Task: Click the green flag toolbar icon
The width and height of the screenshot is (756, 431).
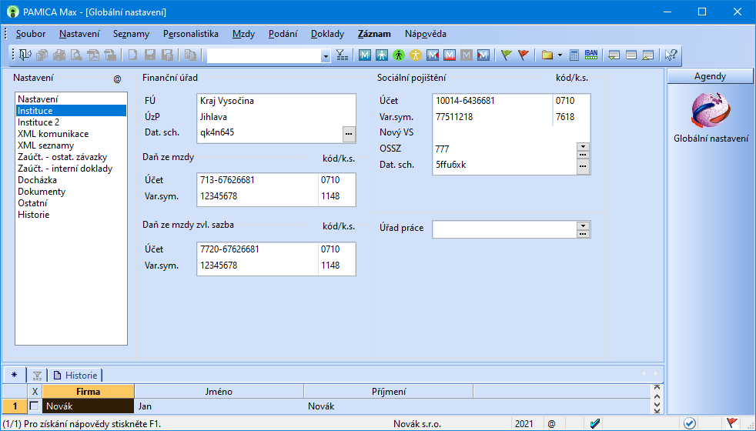Action: click(506, 55)
